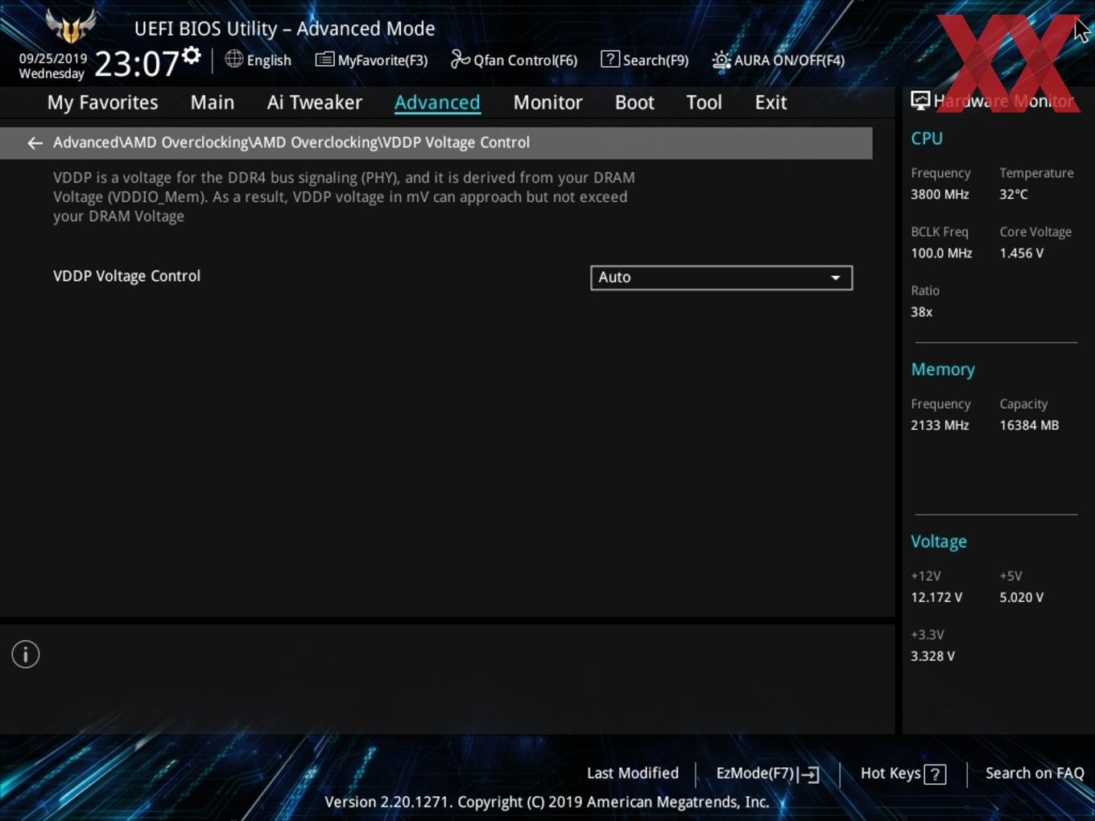Screen dimensions: 1095x821
Task: Click the AURA light bulb icon
Action: [721, 60]
